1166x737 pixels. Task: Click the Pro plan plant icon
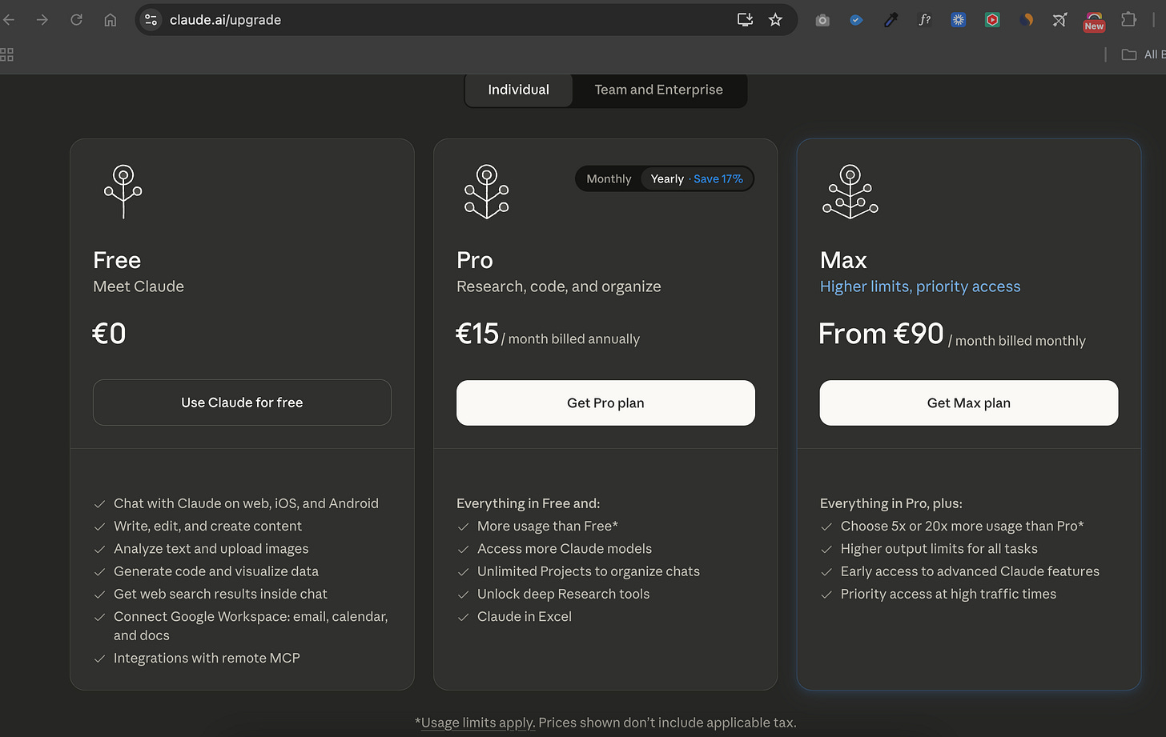tap(487, 191)
